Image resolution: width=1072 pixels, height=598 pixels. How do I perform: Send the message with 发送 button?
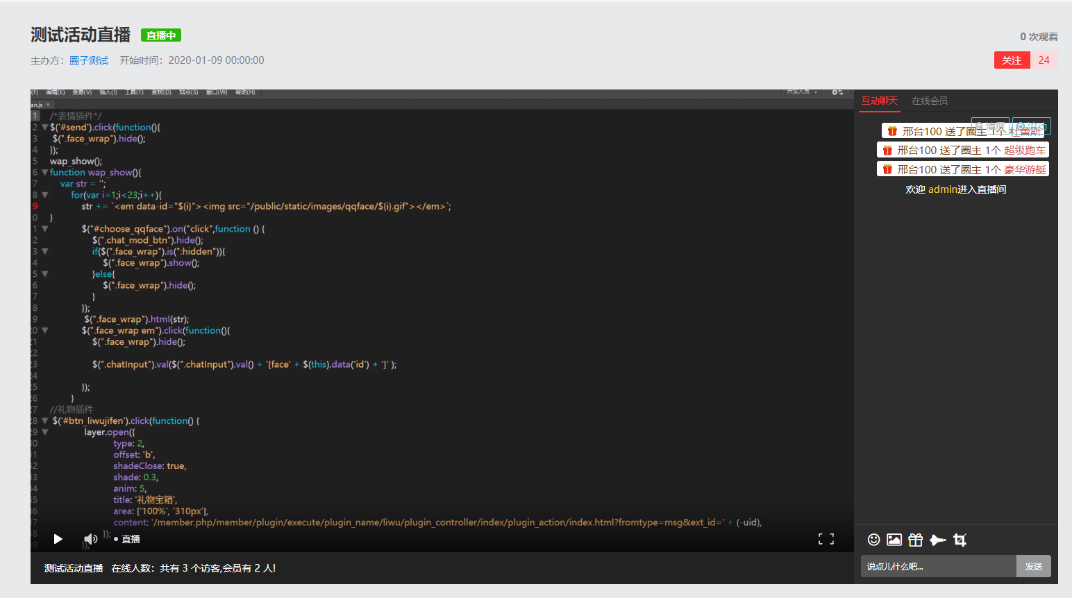pos(1033,566)
